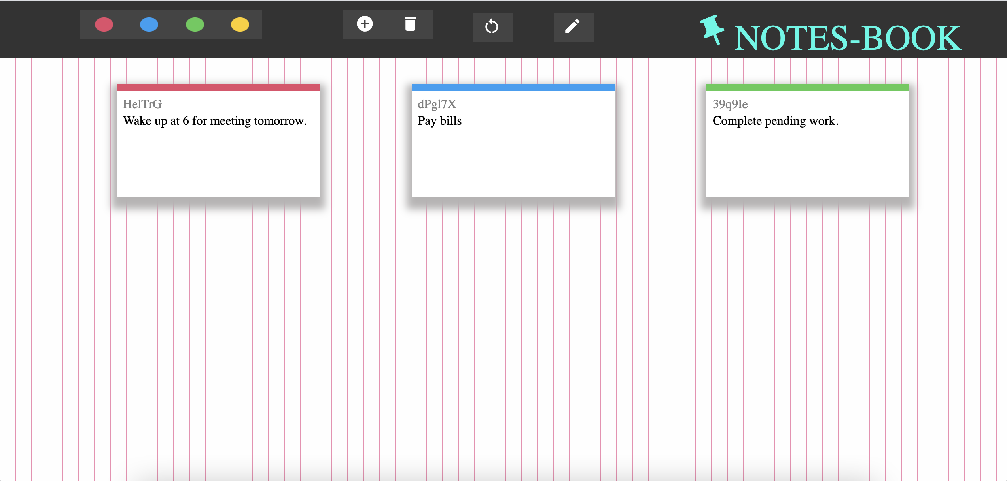Select the green color filter
The height and width of the screenshot is (481, 1007).
click(x=195, y=24)
